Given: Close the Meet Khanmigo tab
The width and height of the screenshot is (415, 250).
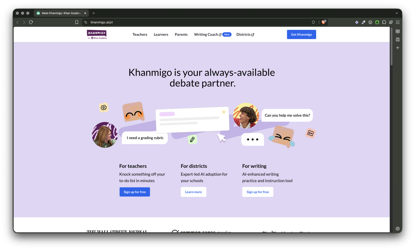Looking at the screenshot, I should pos(85,13).
